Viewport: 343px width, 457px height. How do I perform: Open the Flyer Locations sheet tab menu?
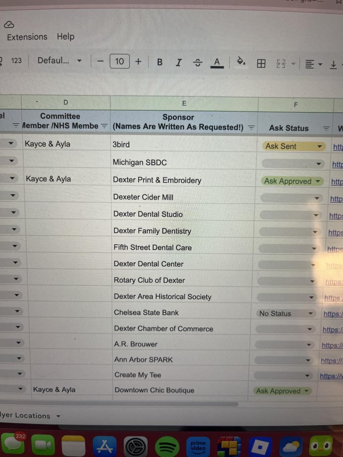(x=58, y=416)
